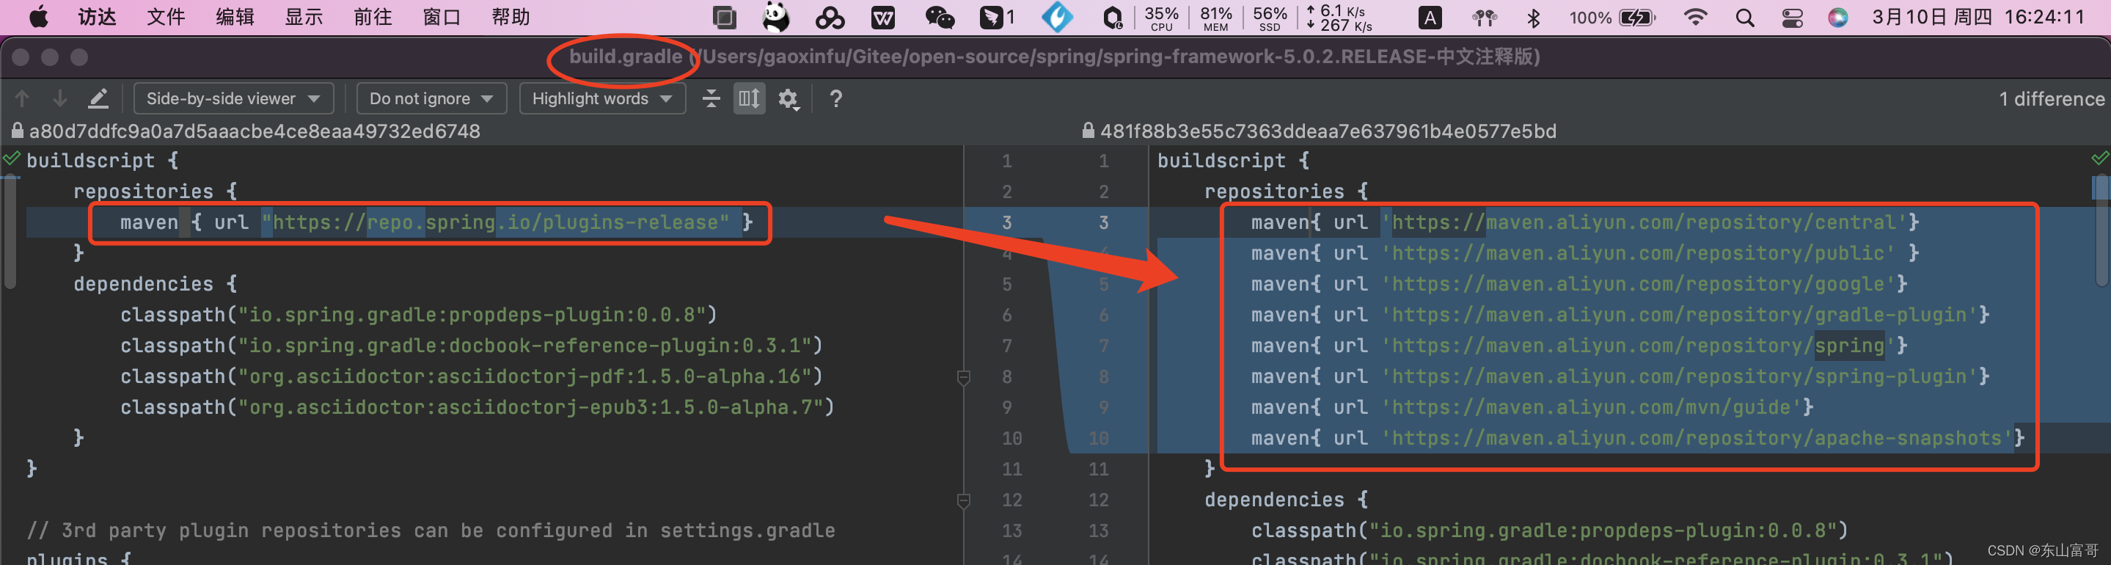Open the Do not ignore dropdown
The width and height of the screenshot is (2111, 565).
click(431, 98)
